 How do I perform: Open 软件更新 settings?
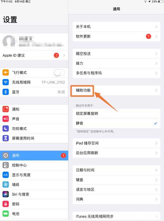116,36
